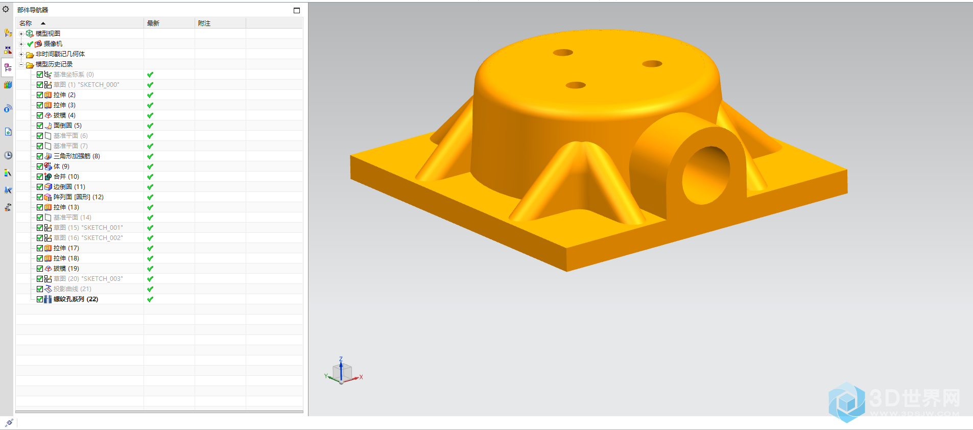Select the 基准平面 (14) row label
This screenshot has width=973, height=430.
click(x=73, y=218)
